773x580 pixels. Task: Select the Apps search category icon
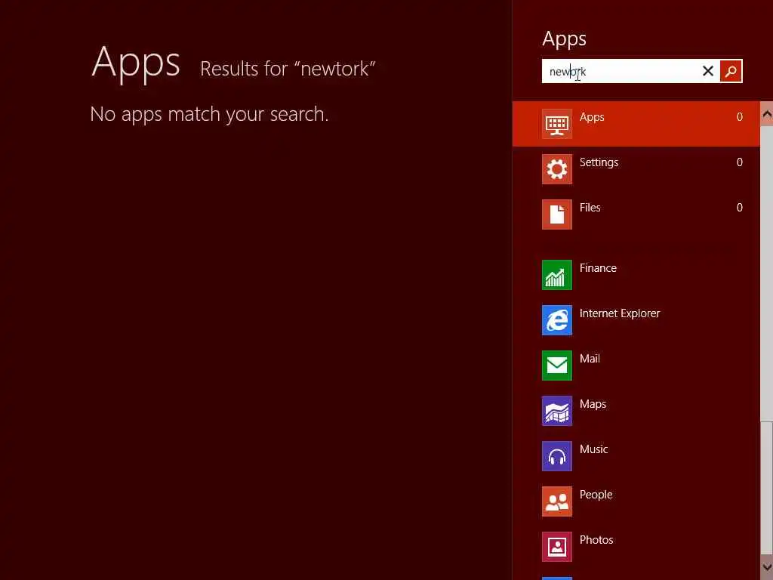tap(556, 124)
